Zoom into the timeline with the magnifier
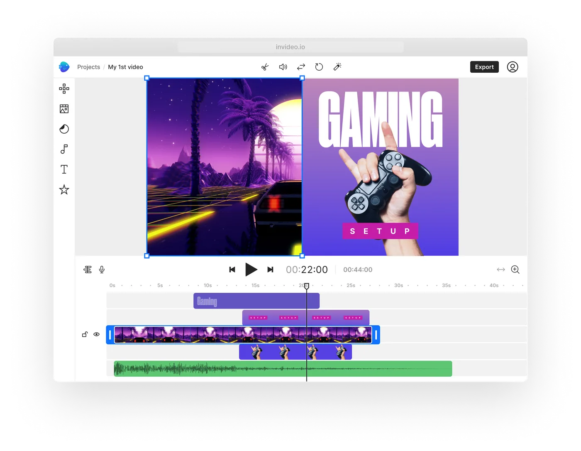Image resolution: width=581 pixels, height=451 pixels. 515,269
